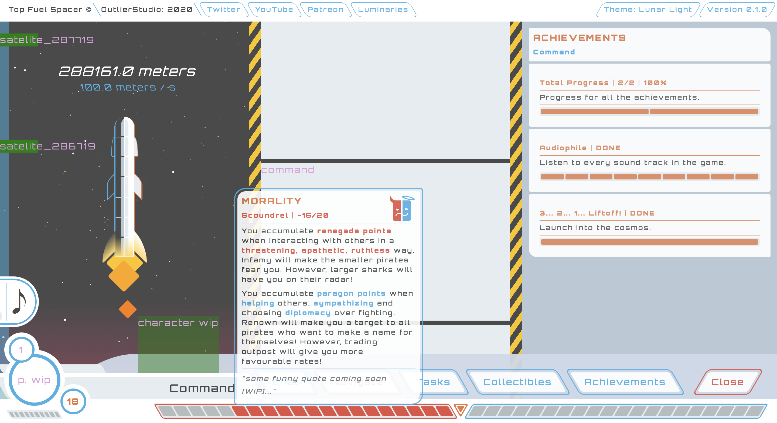Click the Audiophile segmented progress bar
Viewport: 777px width, 423px height.
click(x=649, y=176)
